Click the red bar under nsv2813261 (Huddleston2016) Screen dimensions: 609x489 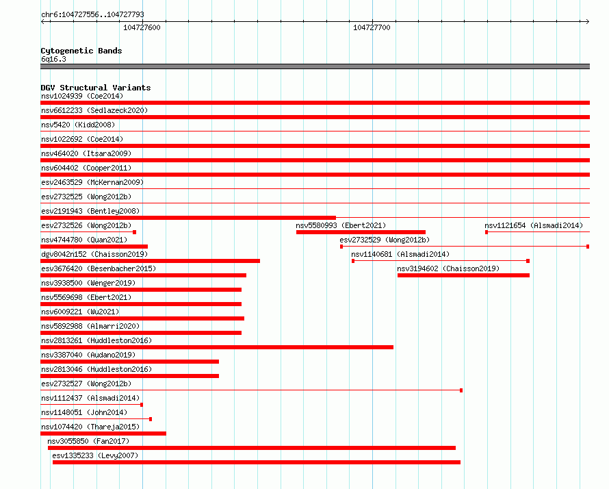(217, 347)
